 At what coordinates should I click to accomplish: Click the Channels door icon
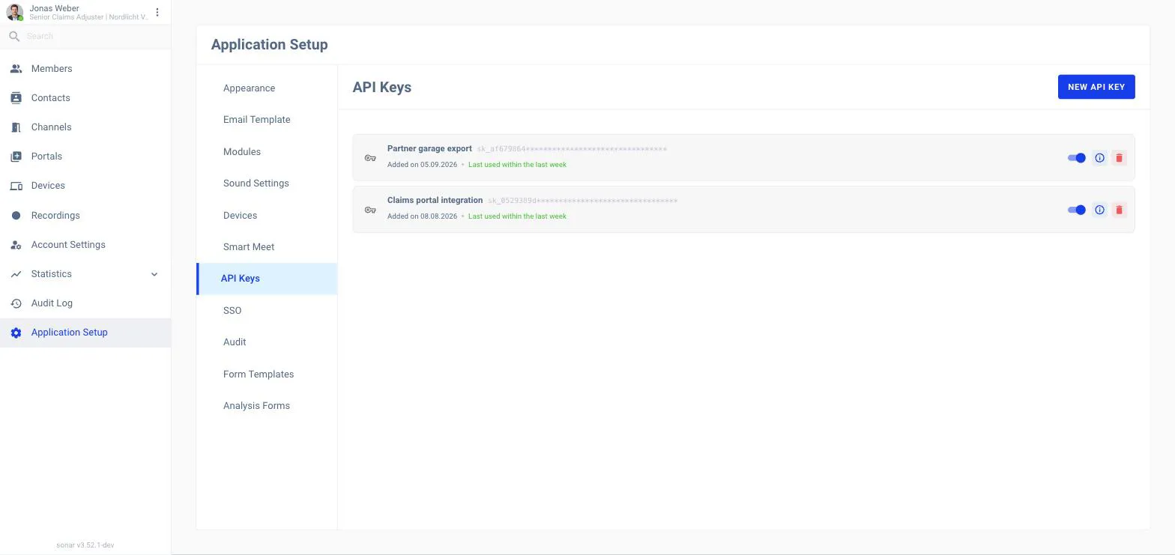pyautogui.click(x=16, y=127)
